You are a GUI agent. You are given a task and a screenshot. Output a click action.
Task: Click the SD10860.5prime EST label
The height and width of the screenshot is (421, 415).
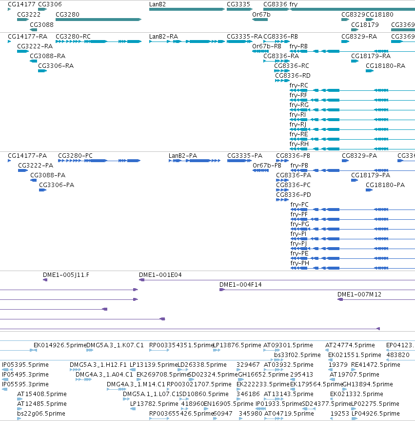(204, 394)
